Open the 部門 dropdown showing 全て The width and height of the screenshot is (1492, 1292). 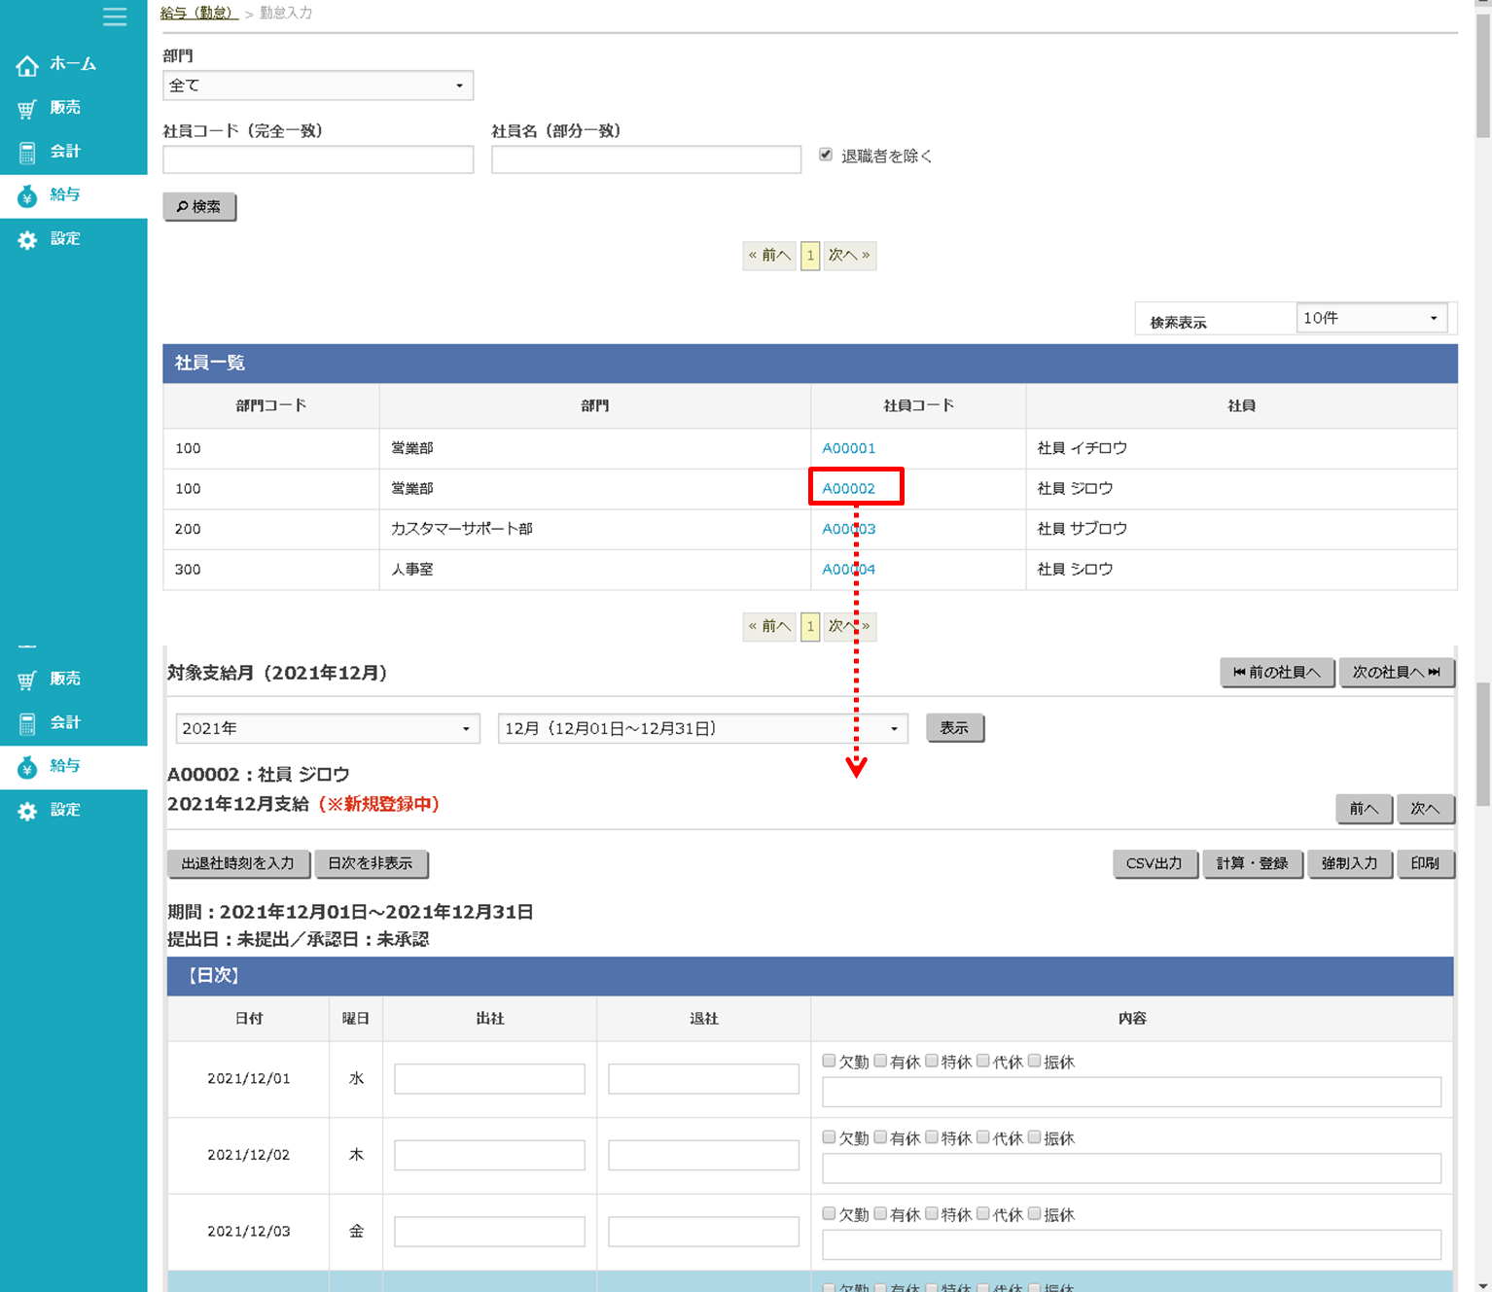[x=317, y=86]
